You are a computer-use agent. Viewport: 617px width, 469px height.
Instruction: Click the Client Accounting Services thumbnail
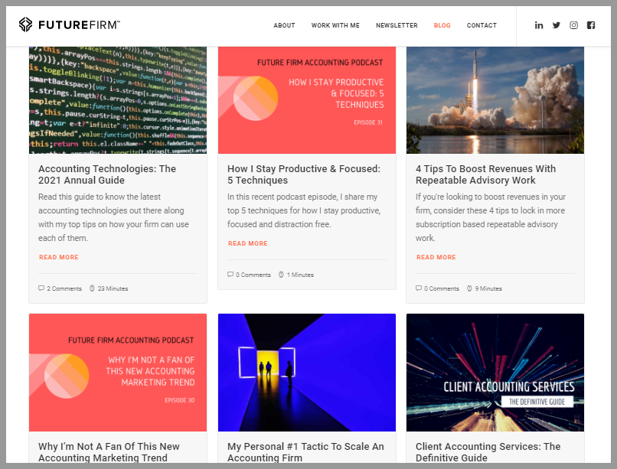[x=495, y=373]
